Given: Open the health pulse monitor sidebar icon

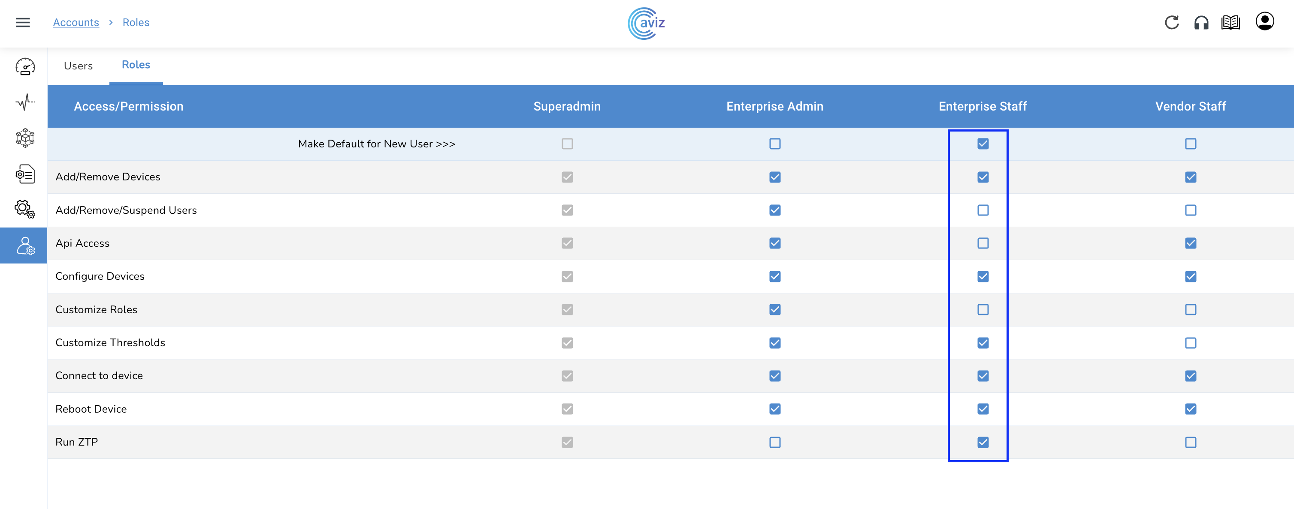Looking at the screenshot, I should 24,102.
